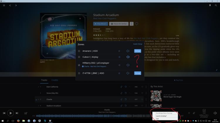Open album three-dot options menu

point(131,24)
